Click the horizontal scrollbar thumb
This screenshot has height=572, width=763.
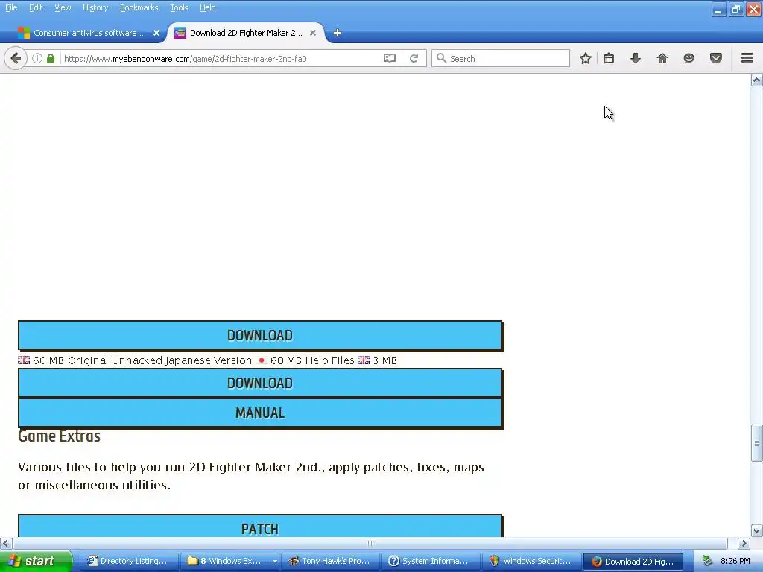click(x=370, y=543)
